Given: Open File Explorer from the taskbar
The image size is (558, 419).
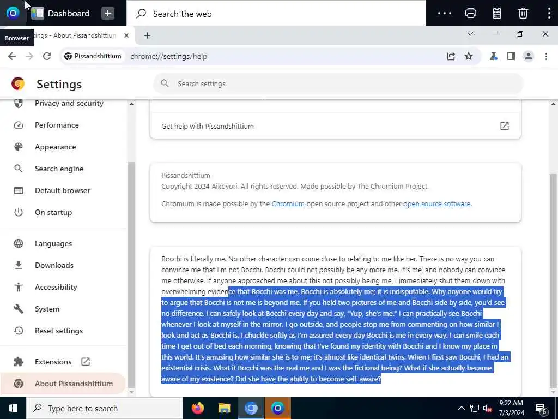Looking at the screenshot, I should coord(224,408).
